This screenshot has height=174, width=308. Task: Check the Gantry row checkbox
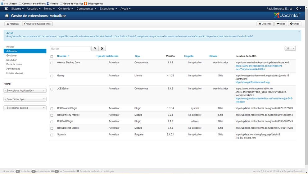(x=52, y=76)
